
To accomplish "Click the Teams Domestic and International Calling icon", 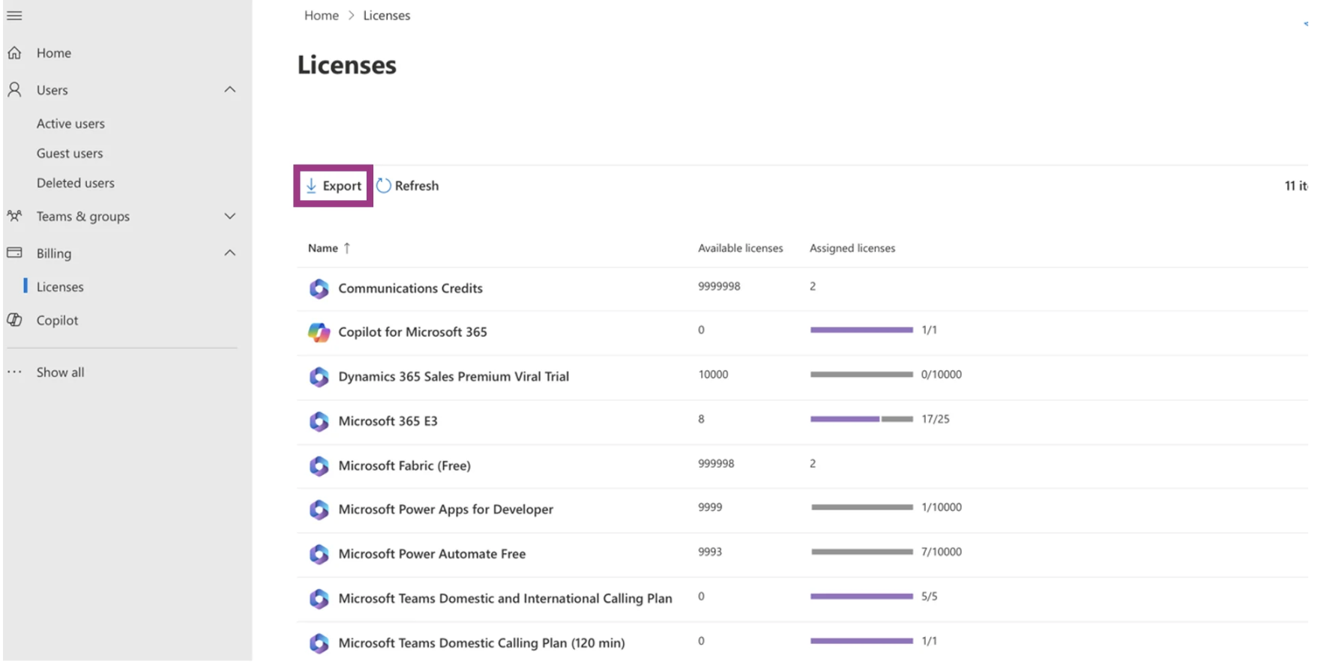I will click(x=319, y=598).
